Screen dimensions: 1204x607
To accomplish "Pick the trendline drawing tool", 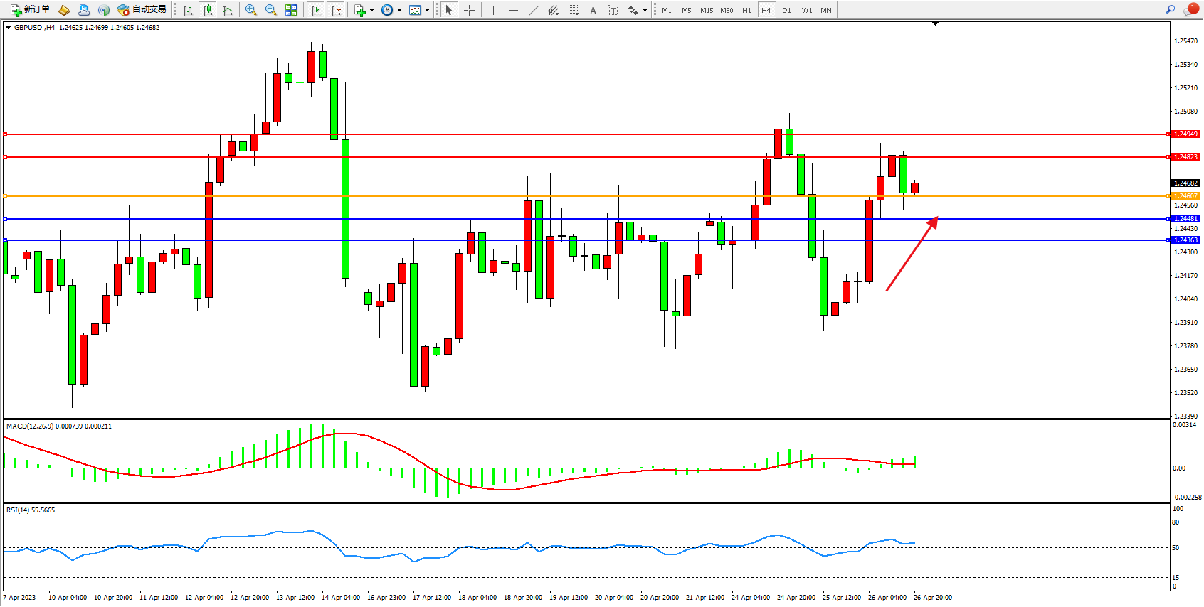I will pyautogui.click(x=534, y=10).
